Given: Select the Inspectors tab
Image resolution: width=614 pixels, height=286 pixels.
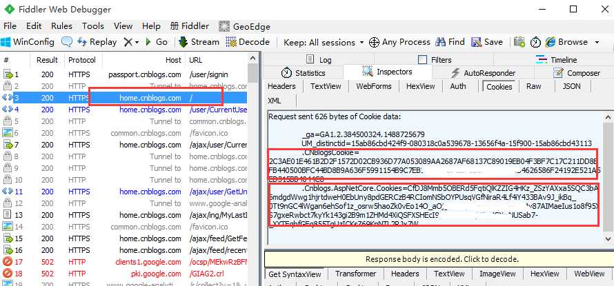Looking at the screenshot, I should coord(388,72).
